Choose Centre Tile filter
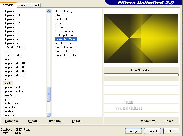 click(62, 19)
